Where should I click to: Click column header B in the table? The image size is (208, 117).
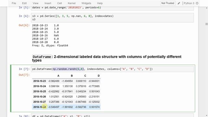point(72,76)
